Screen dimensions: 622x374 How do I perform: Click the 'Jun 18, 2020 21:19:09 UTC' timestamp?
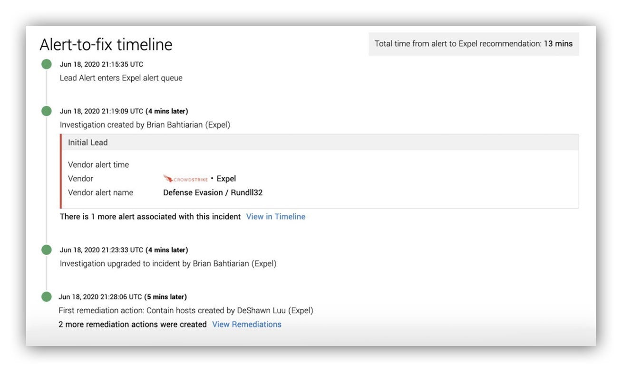pyautogui.click(x=101, y=111)
